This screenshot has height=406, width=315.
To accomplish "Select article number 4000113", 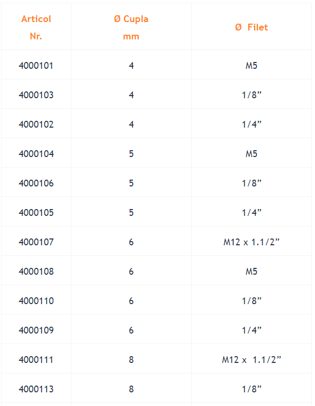I will pyautogui.click(x=36, y=389).
